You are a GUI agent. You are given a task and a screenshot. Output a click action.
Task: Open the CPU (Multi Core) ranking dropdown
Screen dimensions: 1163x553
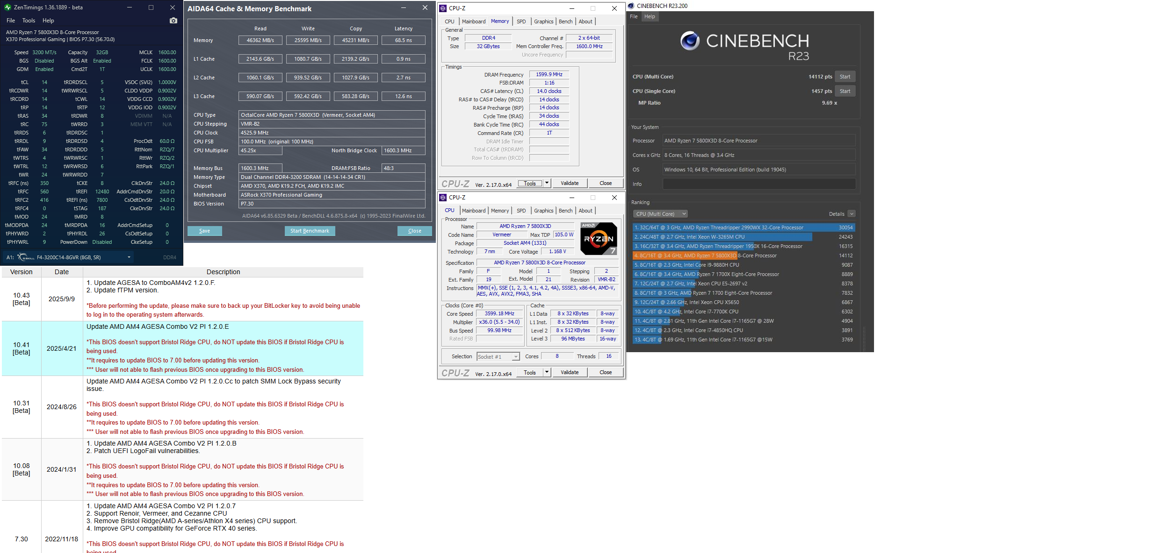pyautogui.click(x=660, y=214)
